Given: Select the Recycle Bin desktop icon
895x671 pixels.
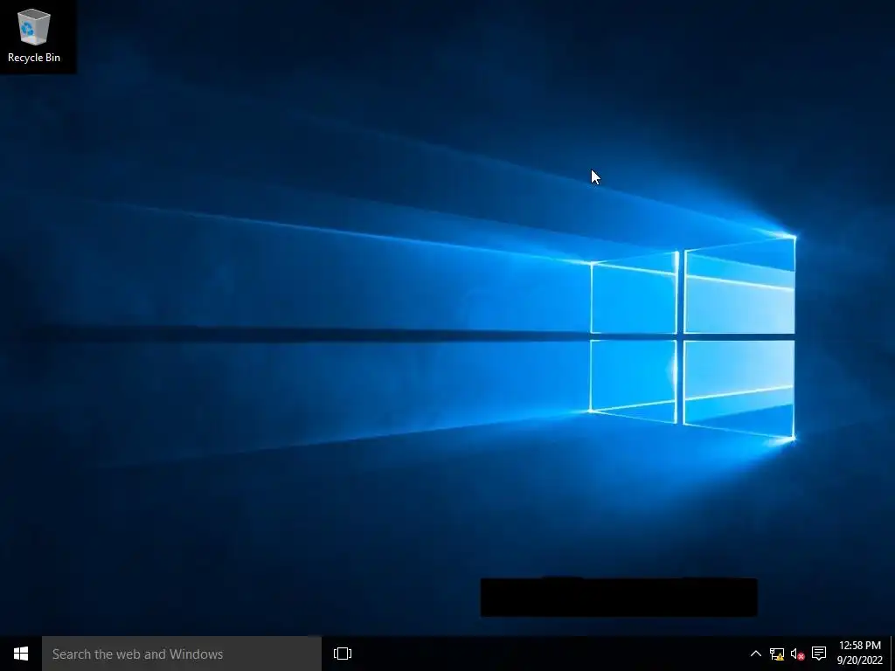Looking at the screenshot, I should coord(34,35).
